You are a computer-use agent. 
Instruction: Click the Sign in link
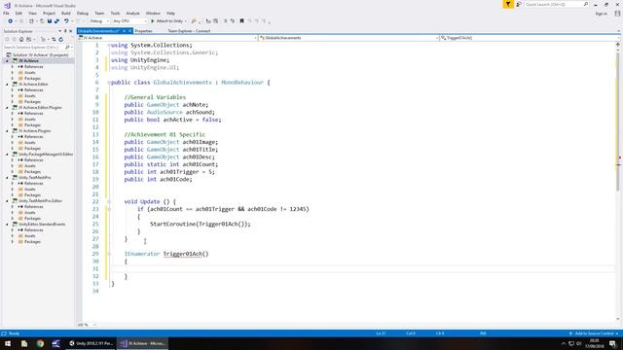[602, 14]
